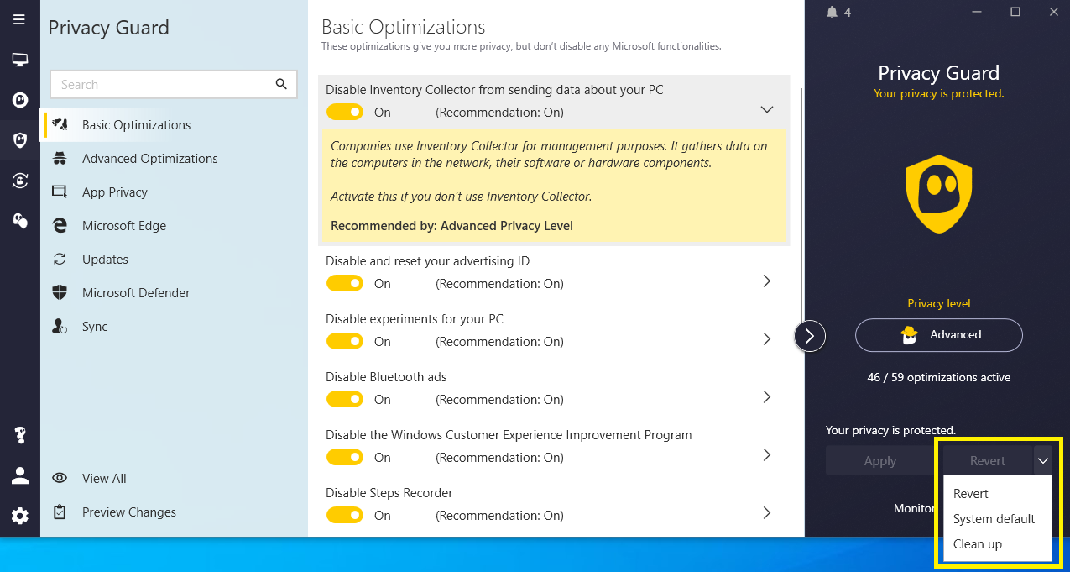Click the '46 / 59 optimizations active' text

[x=938, y=377]
